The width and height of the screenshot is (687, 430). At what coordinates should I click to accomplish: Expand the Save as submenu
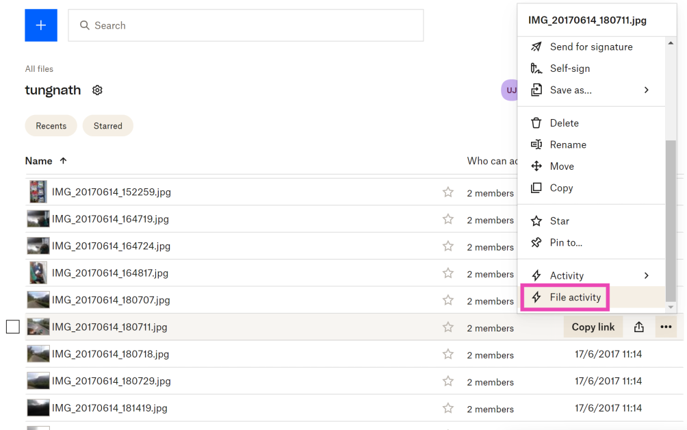646,90
